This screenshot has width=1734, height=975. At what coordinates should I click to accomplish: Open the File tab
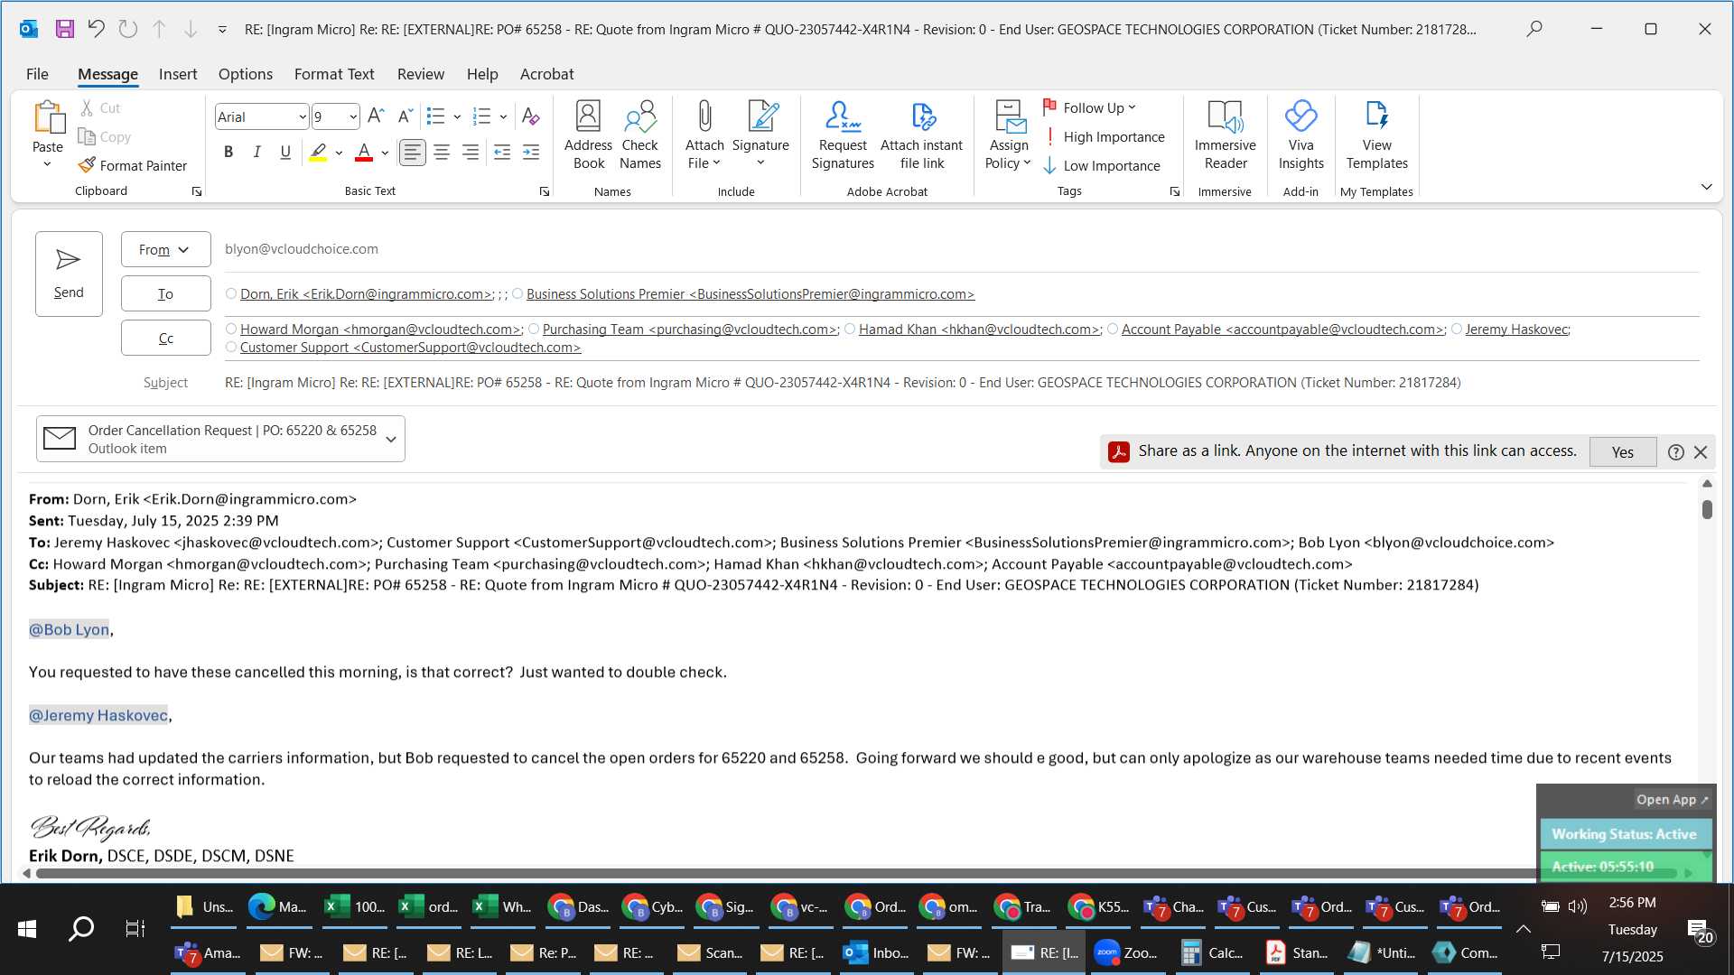tap(37, 74)
